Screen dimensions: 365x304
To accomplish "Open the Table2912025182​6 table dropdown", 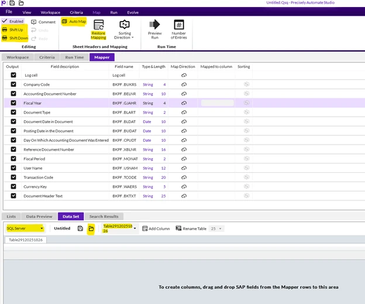I will coord(119,228).
